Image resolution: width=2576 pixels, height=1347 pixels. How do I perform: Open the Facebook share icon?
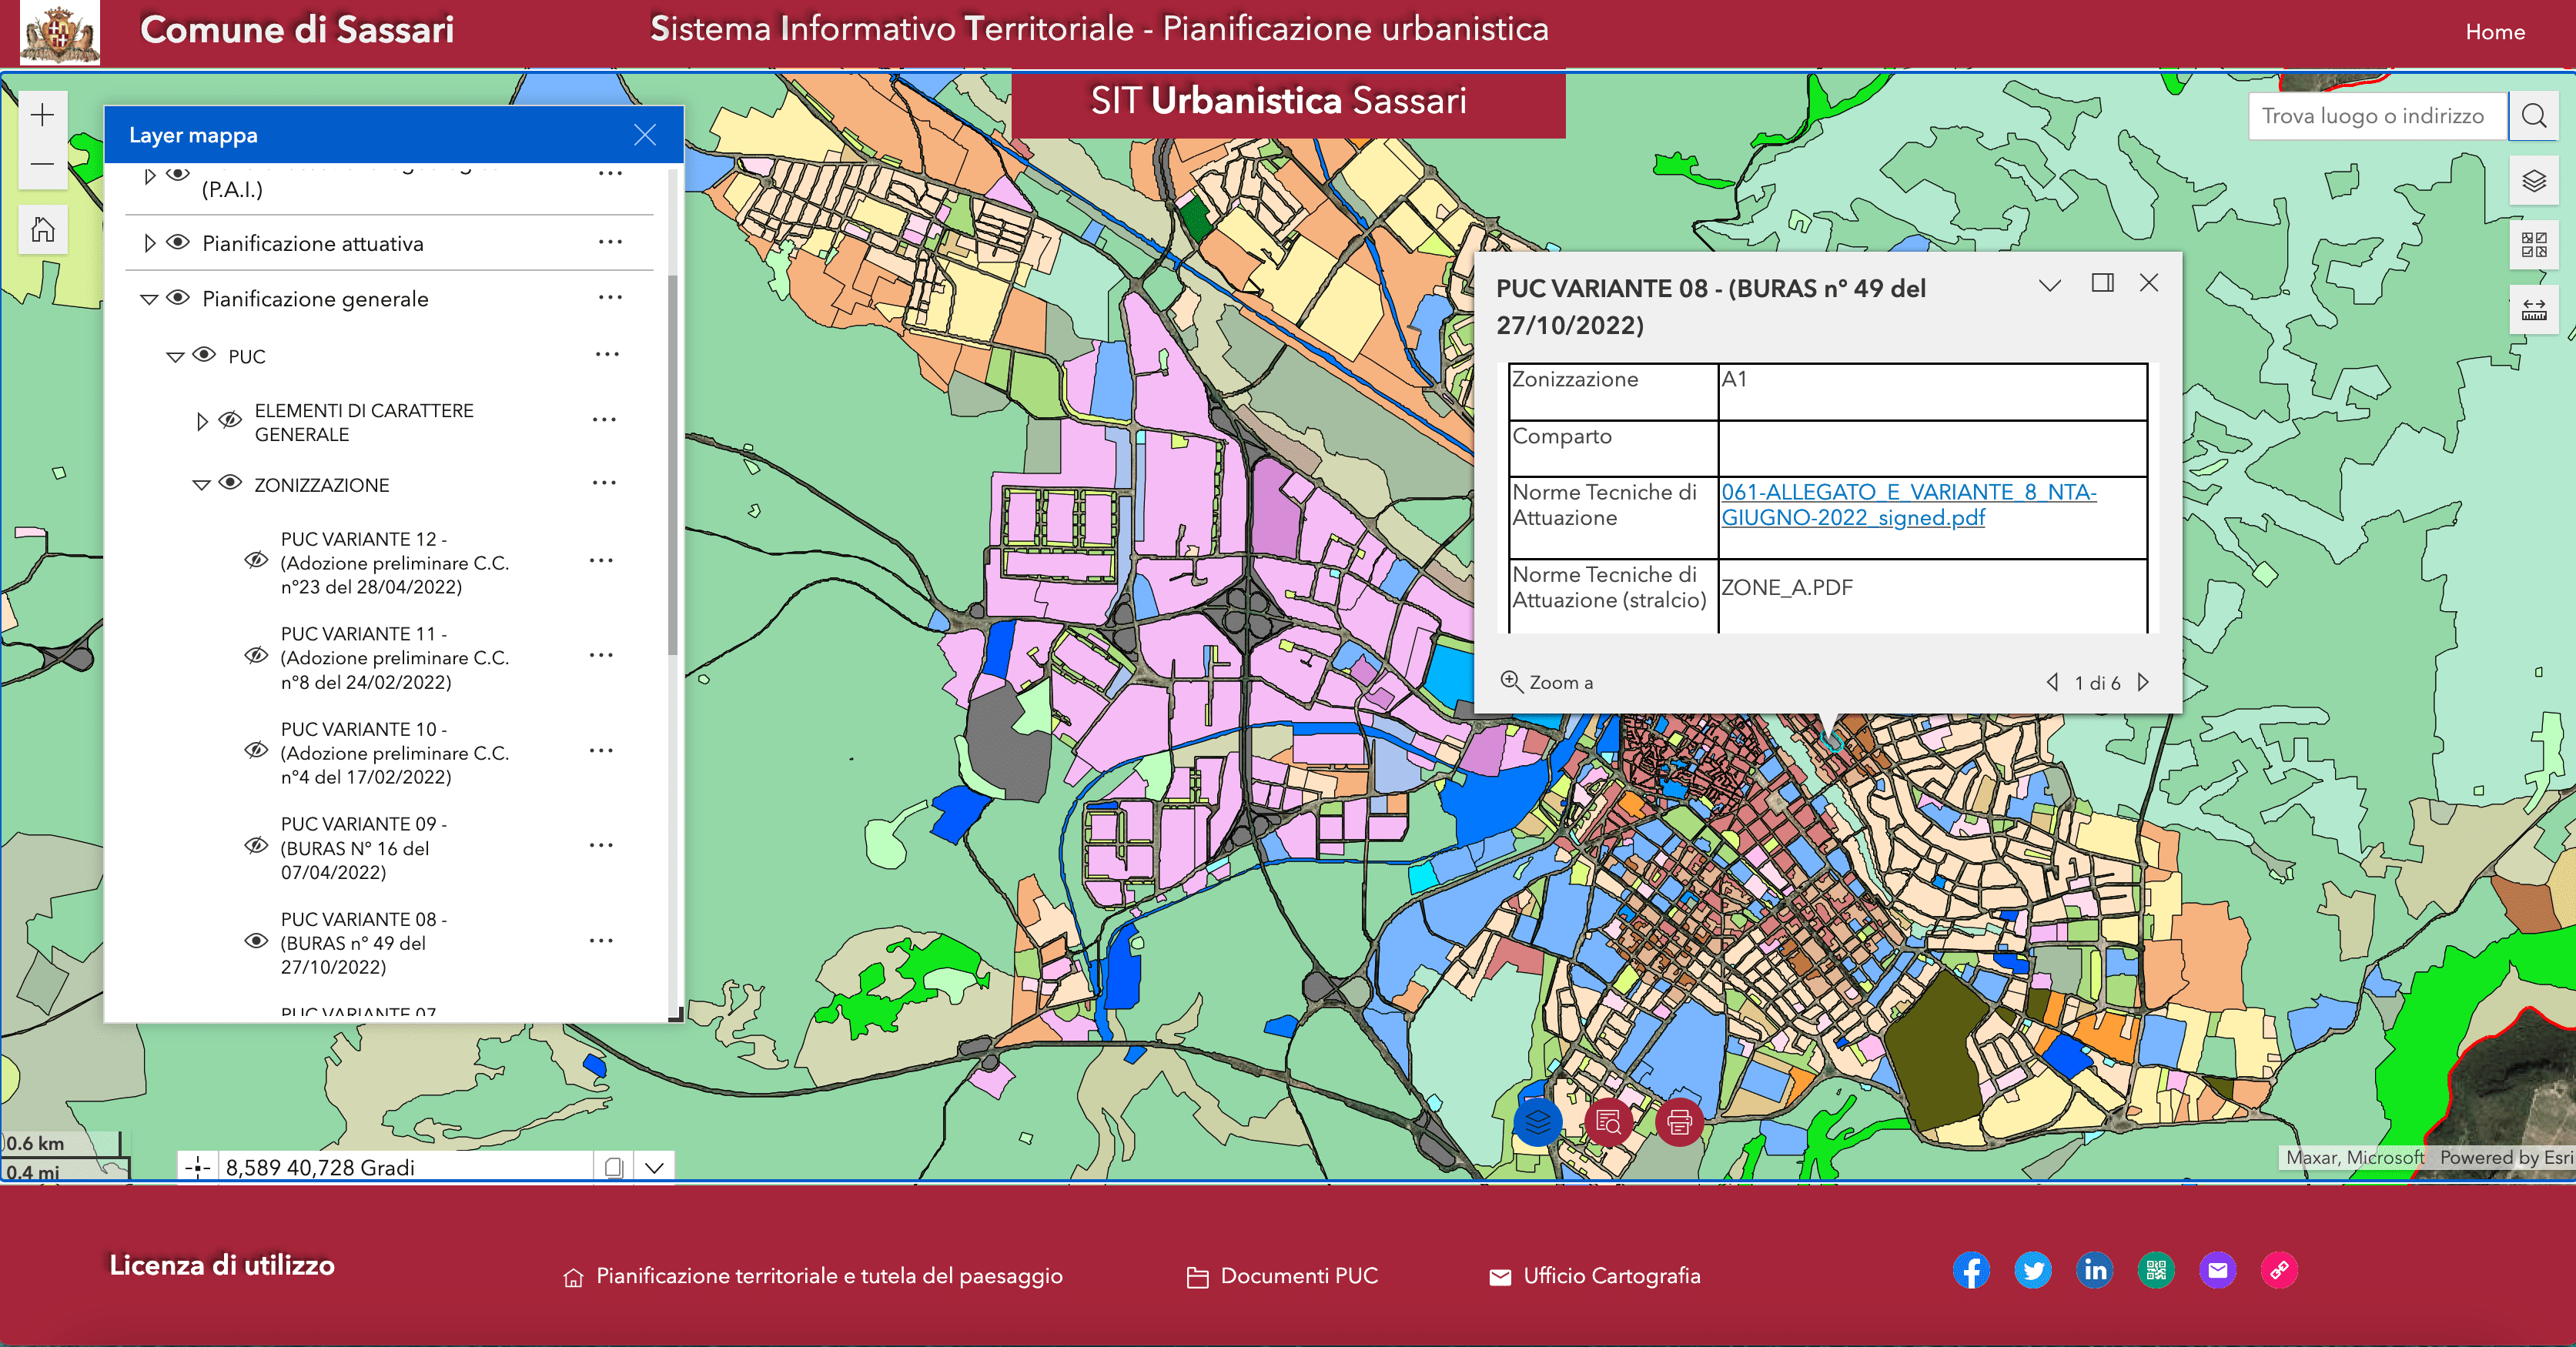pyautogui.click(x=1971, y=1270)
